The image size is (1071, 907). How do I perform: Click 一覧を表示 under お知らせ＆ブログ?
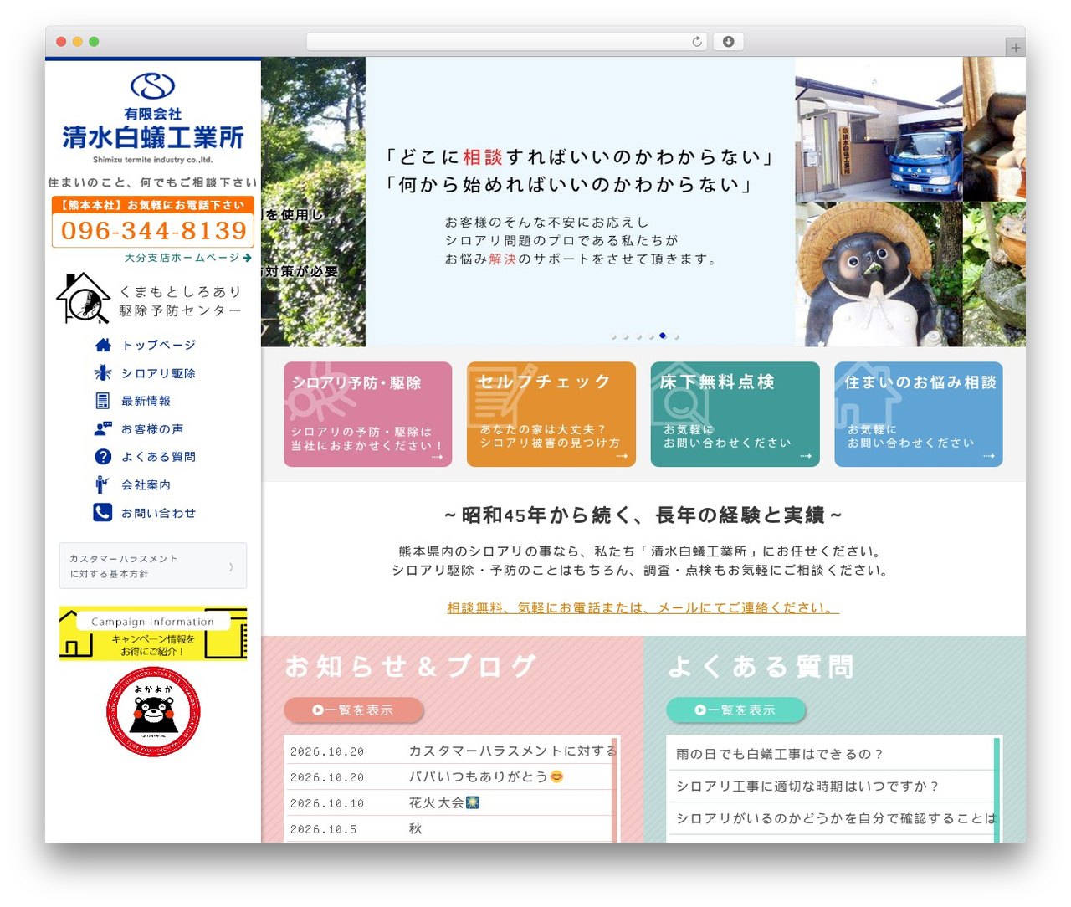point(354,710)
